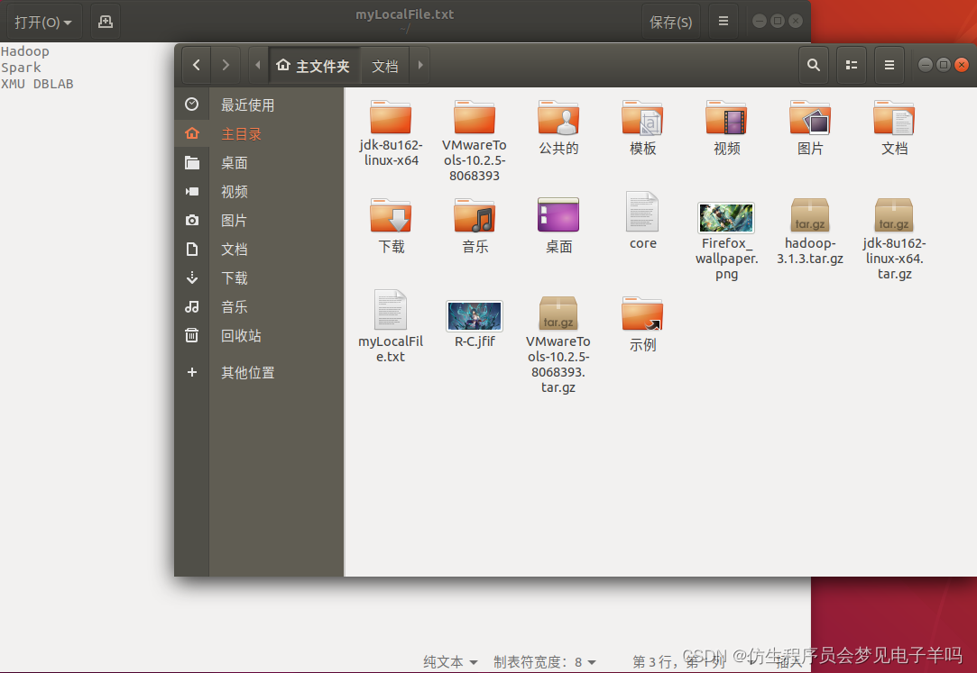977x673 pixels.
Task: Select 回收站 in the sidebar
Action: (x=241, y=335)
